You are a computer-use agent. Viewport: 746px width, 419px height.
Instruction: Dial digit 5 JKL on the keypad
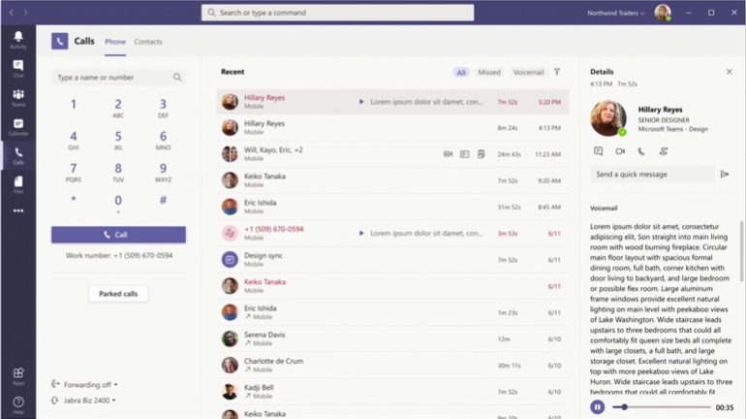click(x=118, y=141)
